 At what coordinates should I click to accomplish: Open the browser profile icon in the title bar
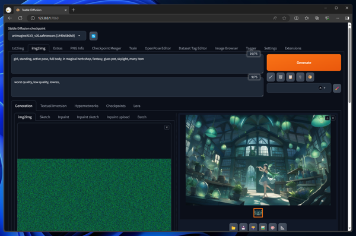(x=9, y=10)
